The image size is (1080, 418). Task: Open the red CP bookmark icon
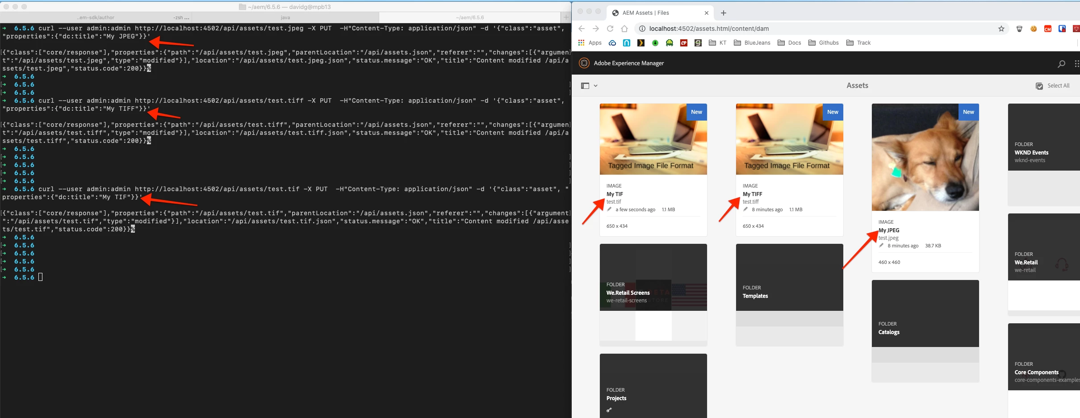click(x=684, y=43)
